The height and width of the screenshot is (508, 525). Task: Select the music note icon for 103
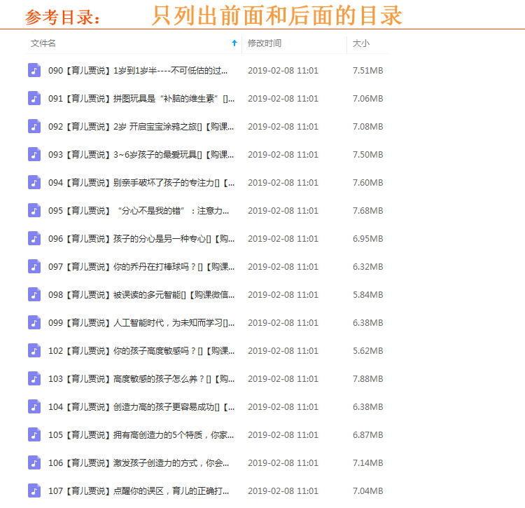click(34, 378)
